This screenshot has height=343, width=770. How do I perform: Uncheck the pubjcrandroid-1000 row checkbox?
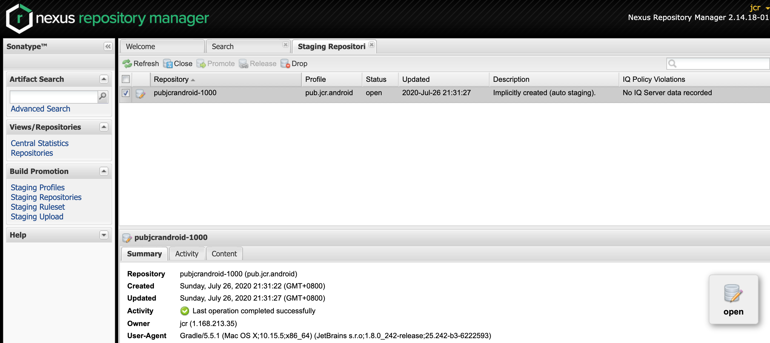pyautogui.click(x=126, y=93)
